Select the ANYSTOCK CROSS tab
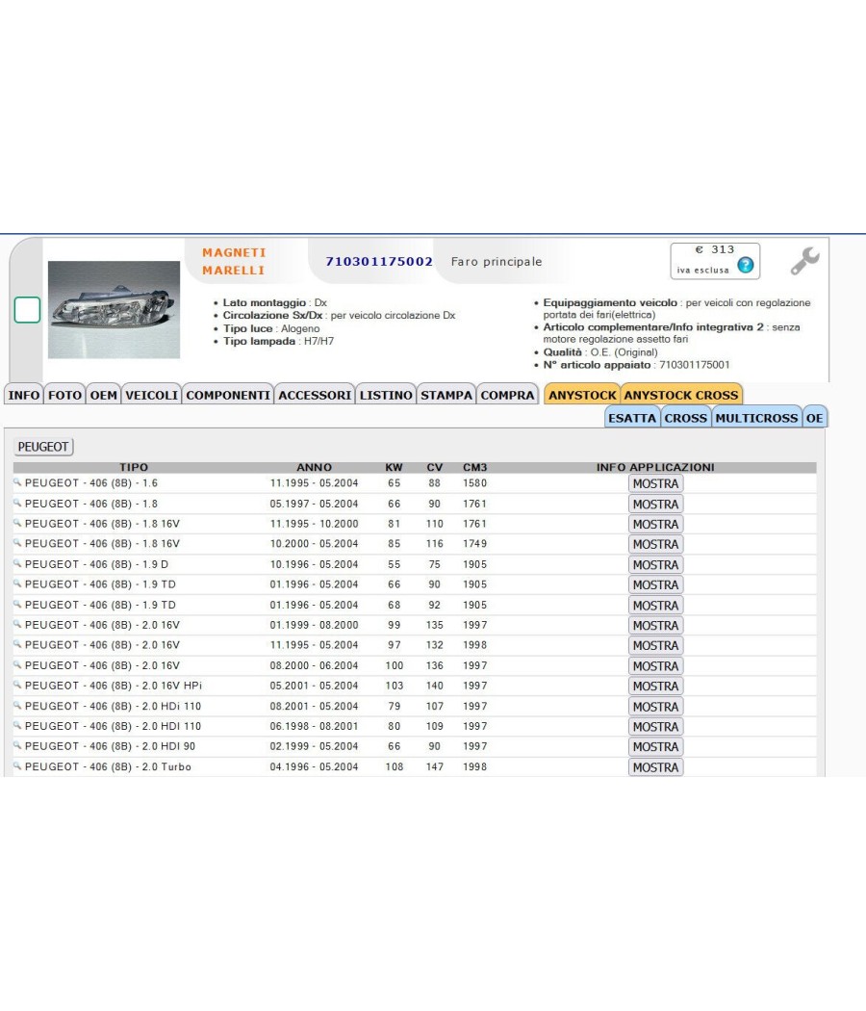Viewport: 866px width, 1011px height. pos(681,395)
